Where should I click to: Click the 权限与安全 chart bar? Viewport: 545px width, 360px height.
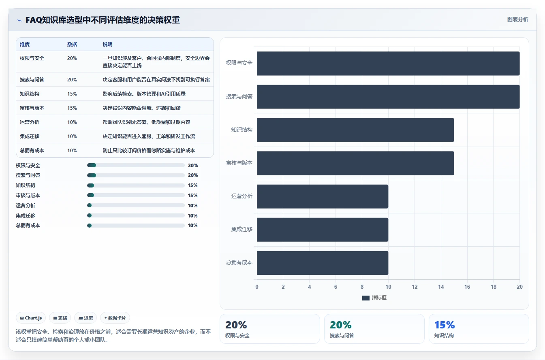point(388,63)
